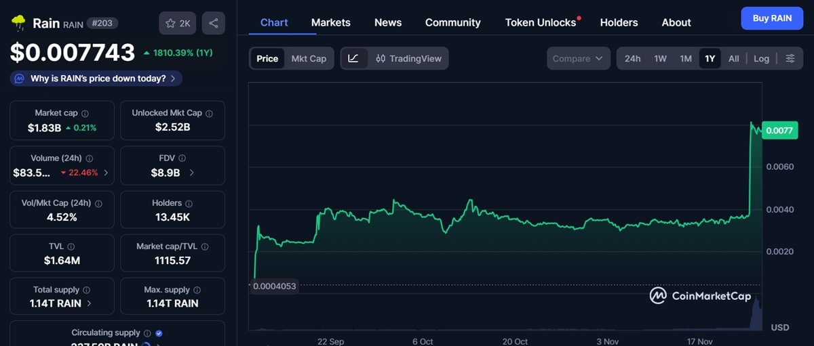Click the 0.0077 current price tag on chart

pyautogui.click(x=779, y=130)
